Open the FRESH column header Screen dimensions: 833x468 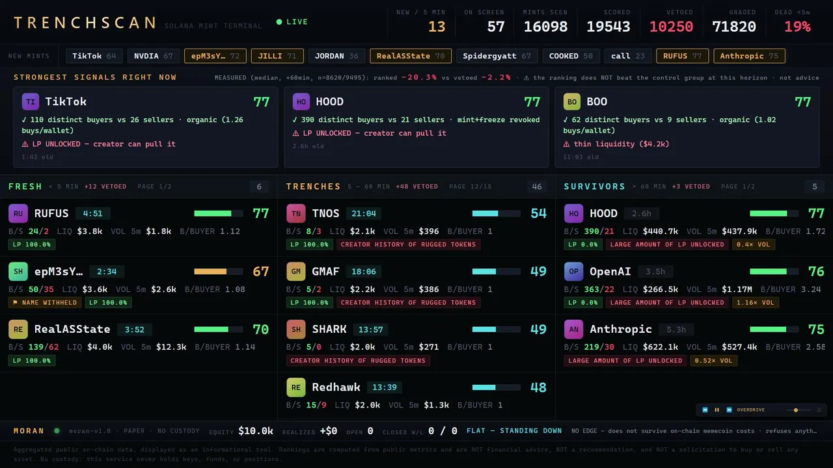pos(25,187)
